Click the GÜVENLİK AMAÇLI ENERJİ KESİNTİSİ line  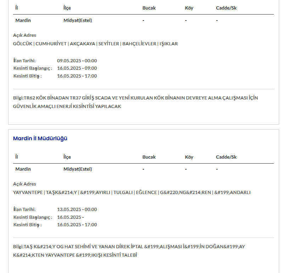coord(67,106)
